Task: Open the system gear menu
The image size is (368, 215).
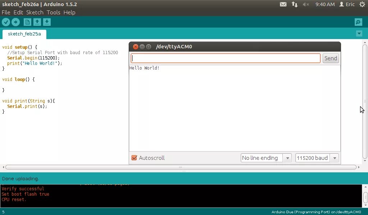Action: click(362, 4)
